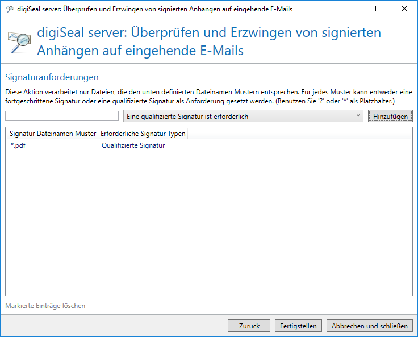Click Fertigstellen to finish the wizard

click(298, 326)
